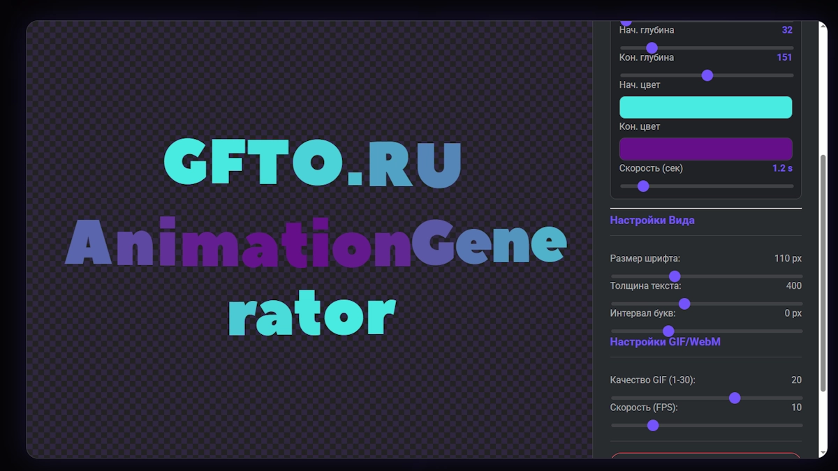Click the Толщина текста label
Image resolution: width=838 pixels, height=471 pixels.
tap(646, 285)
